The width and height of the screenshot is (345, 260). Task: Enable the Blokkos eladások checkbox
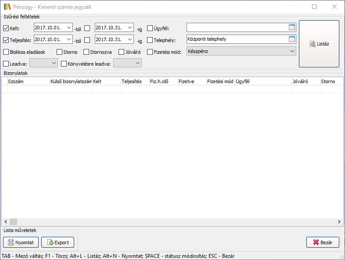tap(6, 52)
